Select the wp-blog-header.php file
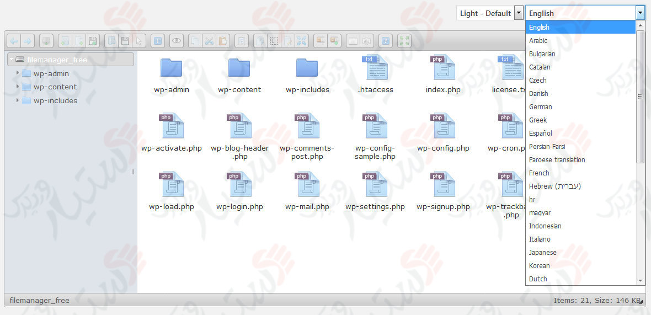This screenshot has height=315, width=651. pos(239,137)
